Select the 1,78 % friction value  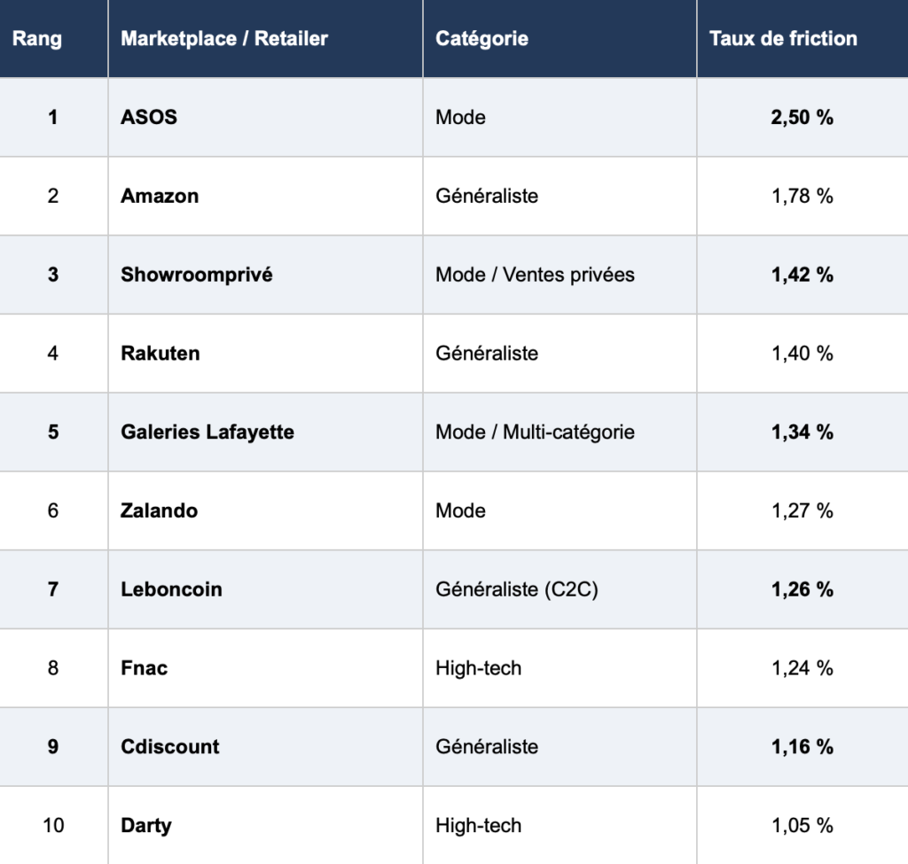[x=802, y=196]
